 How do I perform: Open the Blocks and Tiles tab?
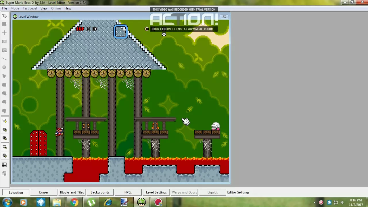tap(72, 192)
